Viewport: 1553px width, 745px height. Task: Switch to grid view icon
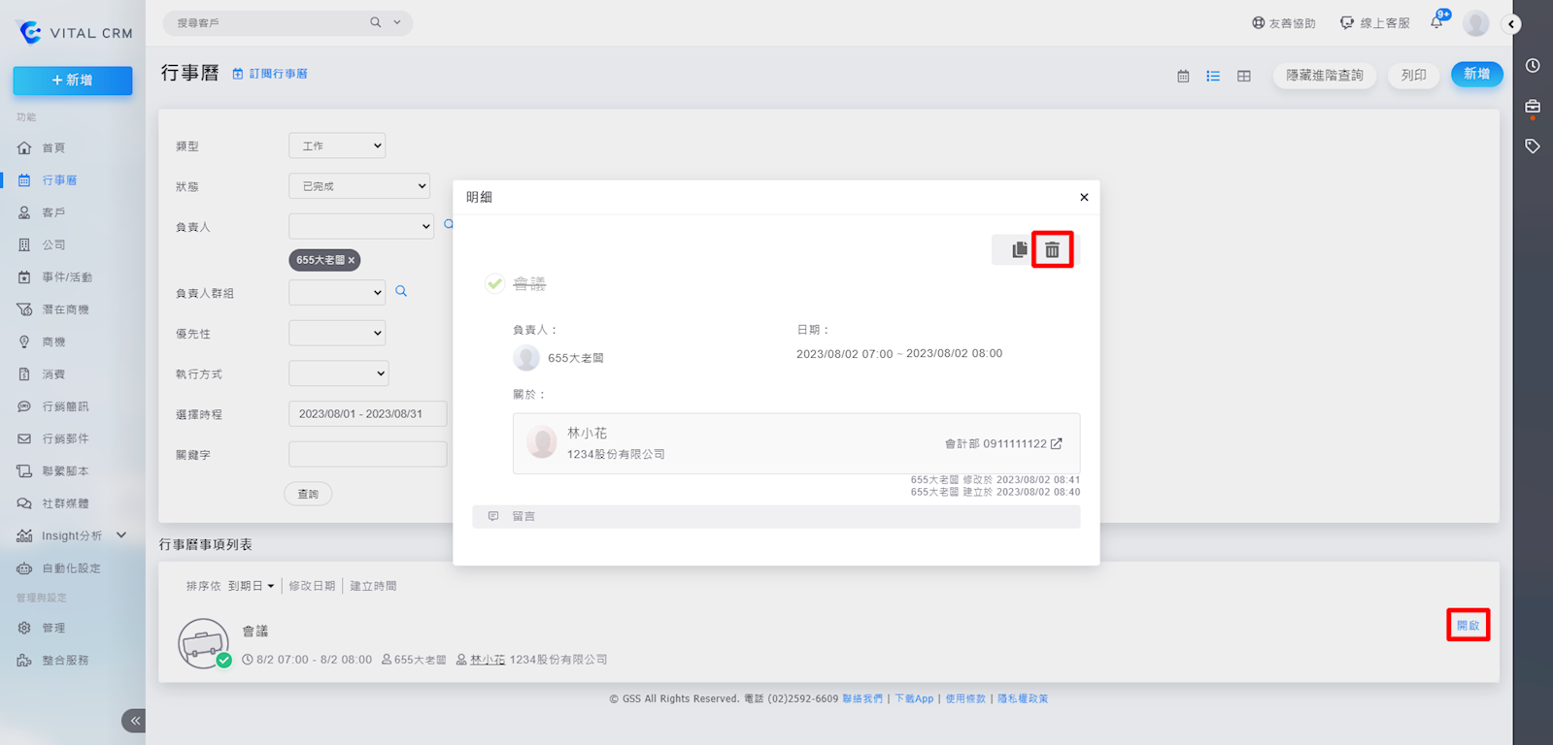click(1243, 76)
